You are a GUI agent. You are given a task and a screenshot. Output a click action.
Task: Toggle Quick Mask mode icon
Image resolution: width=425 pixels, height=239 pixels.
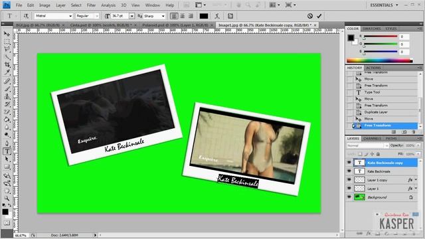(x=7, y=223)
